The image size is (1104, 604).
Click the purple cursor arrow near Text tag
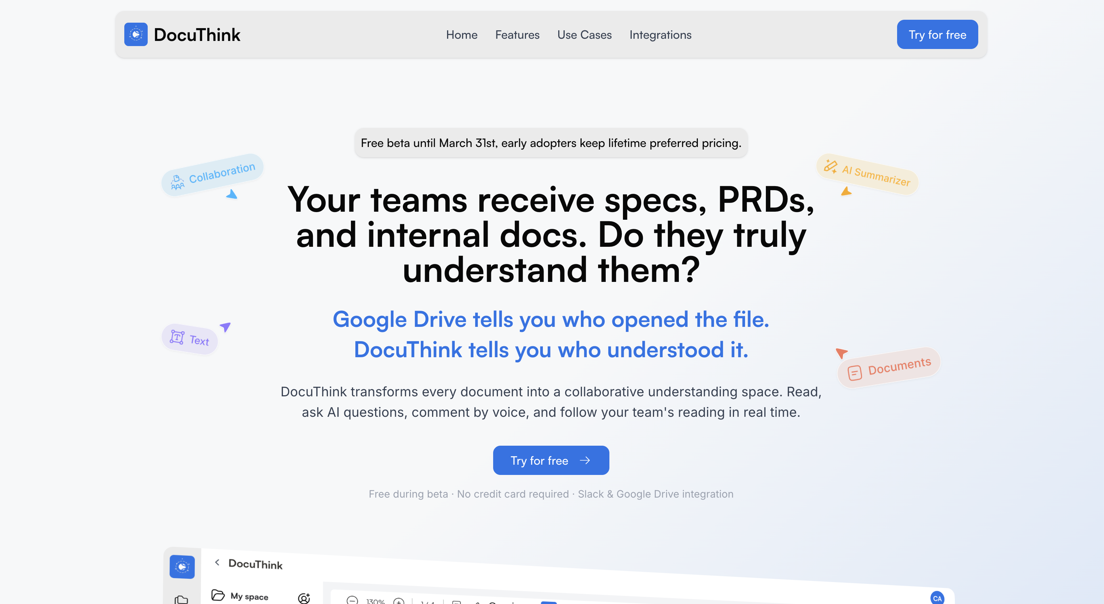point(226,327)
